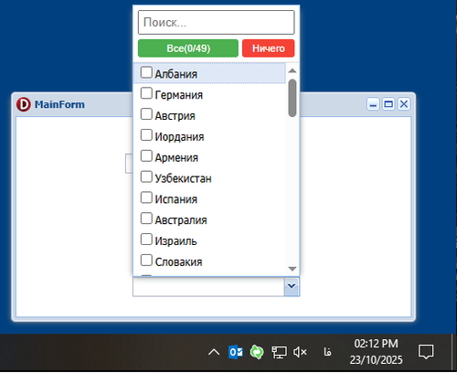This screenshot has height=373, width=457.
Task: Select all with the Все(0/49) button
Action: 188,48
